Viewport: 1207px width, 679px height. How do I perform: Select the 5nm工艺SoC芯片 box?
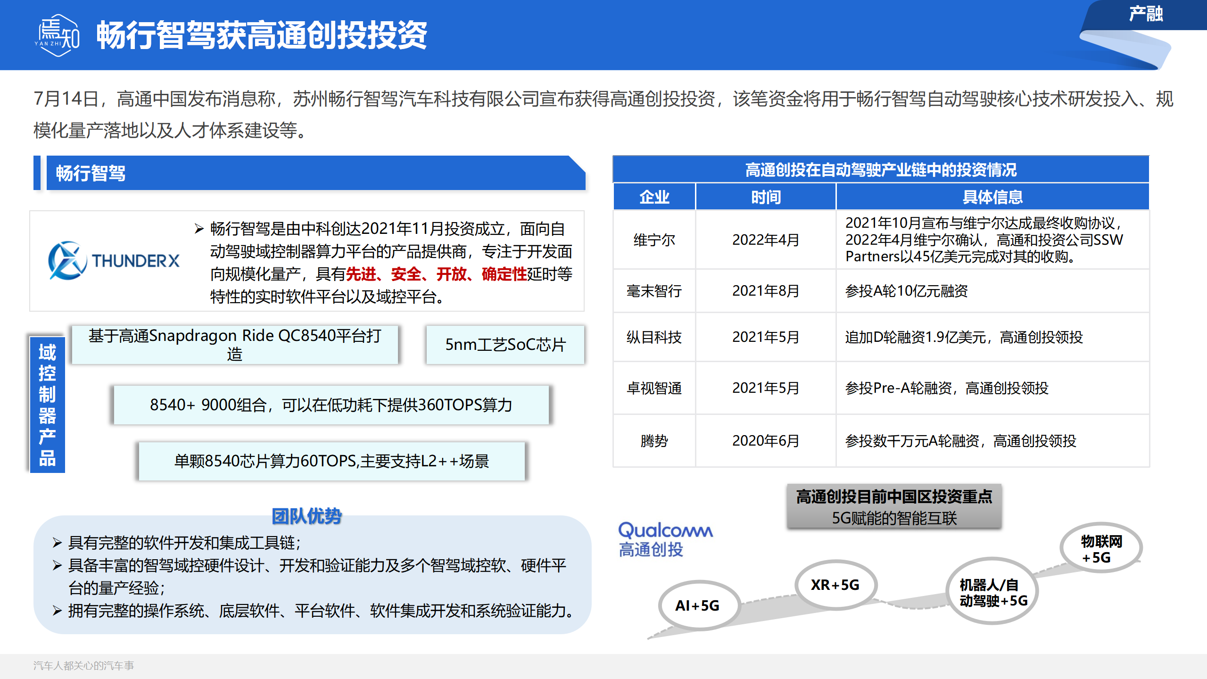click(505, 345)
